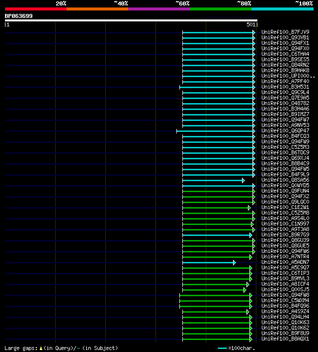This screenshot has width=318, height=352.
Task: Click the orange ~40% identity legend segment
Action: tap(97, 9)
